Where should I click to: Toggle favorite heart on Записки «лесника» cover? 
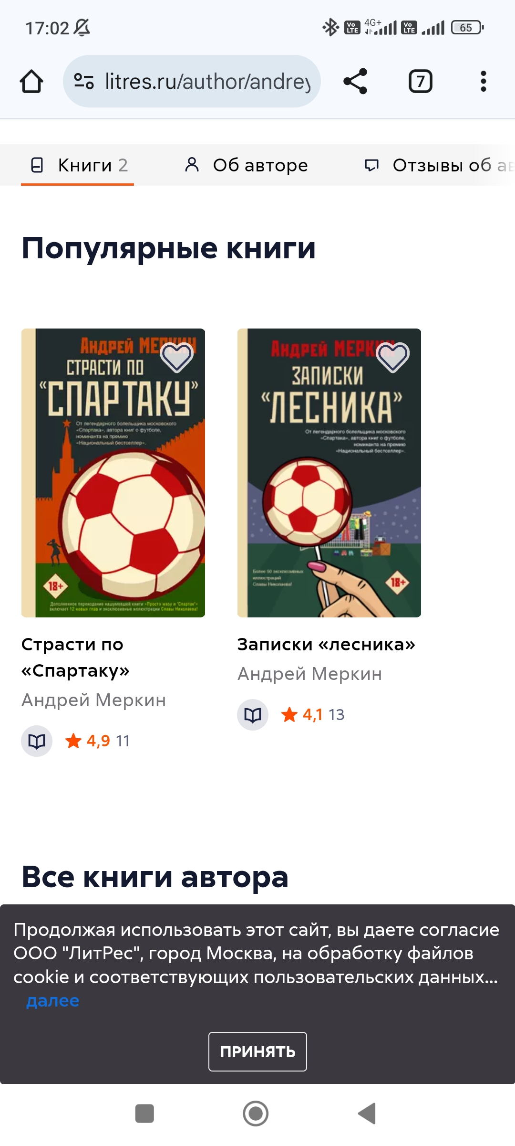pyautogui.click(x=393, y=357)
